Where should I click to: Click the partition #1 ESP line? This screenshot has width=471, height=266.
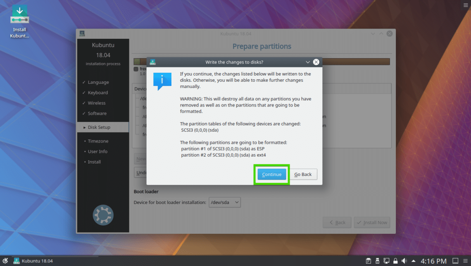pyautogui.click(x=223, y=149)
